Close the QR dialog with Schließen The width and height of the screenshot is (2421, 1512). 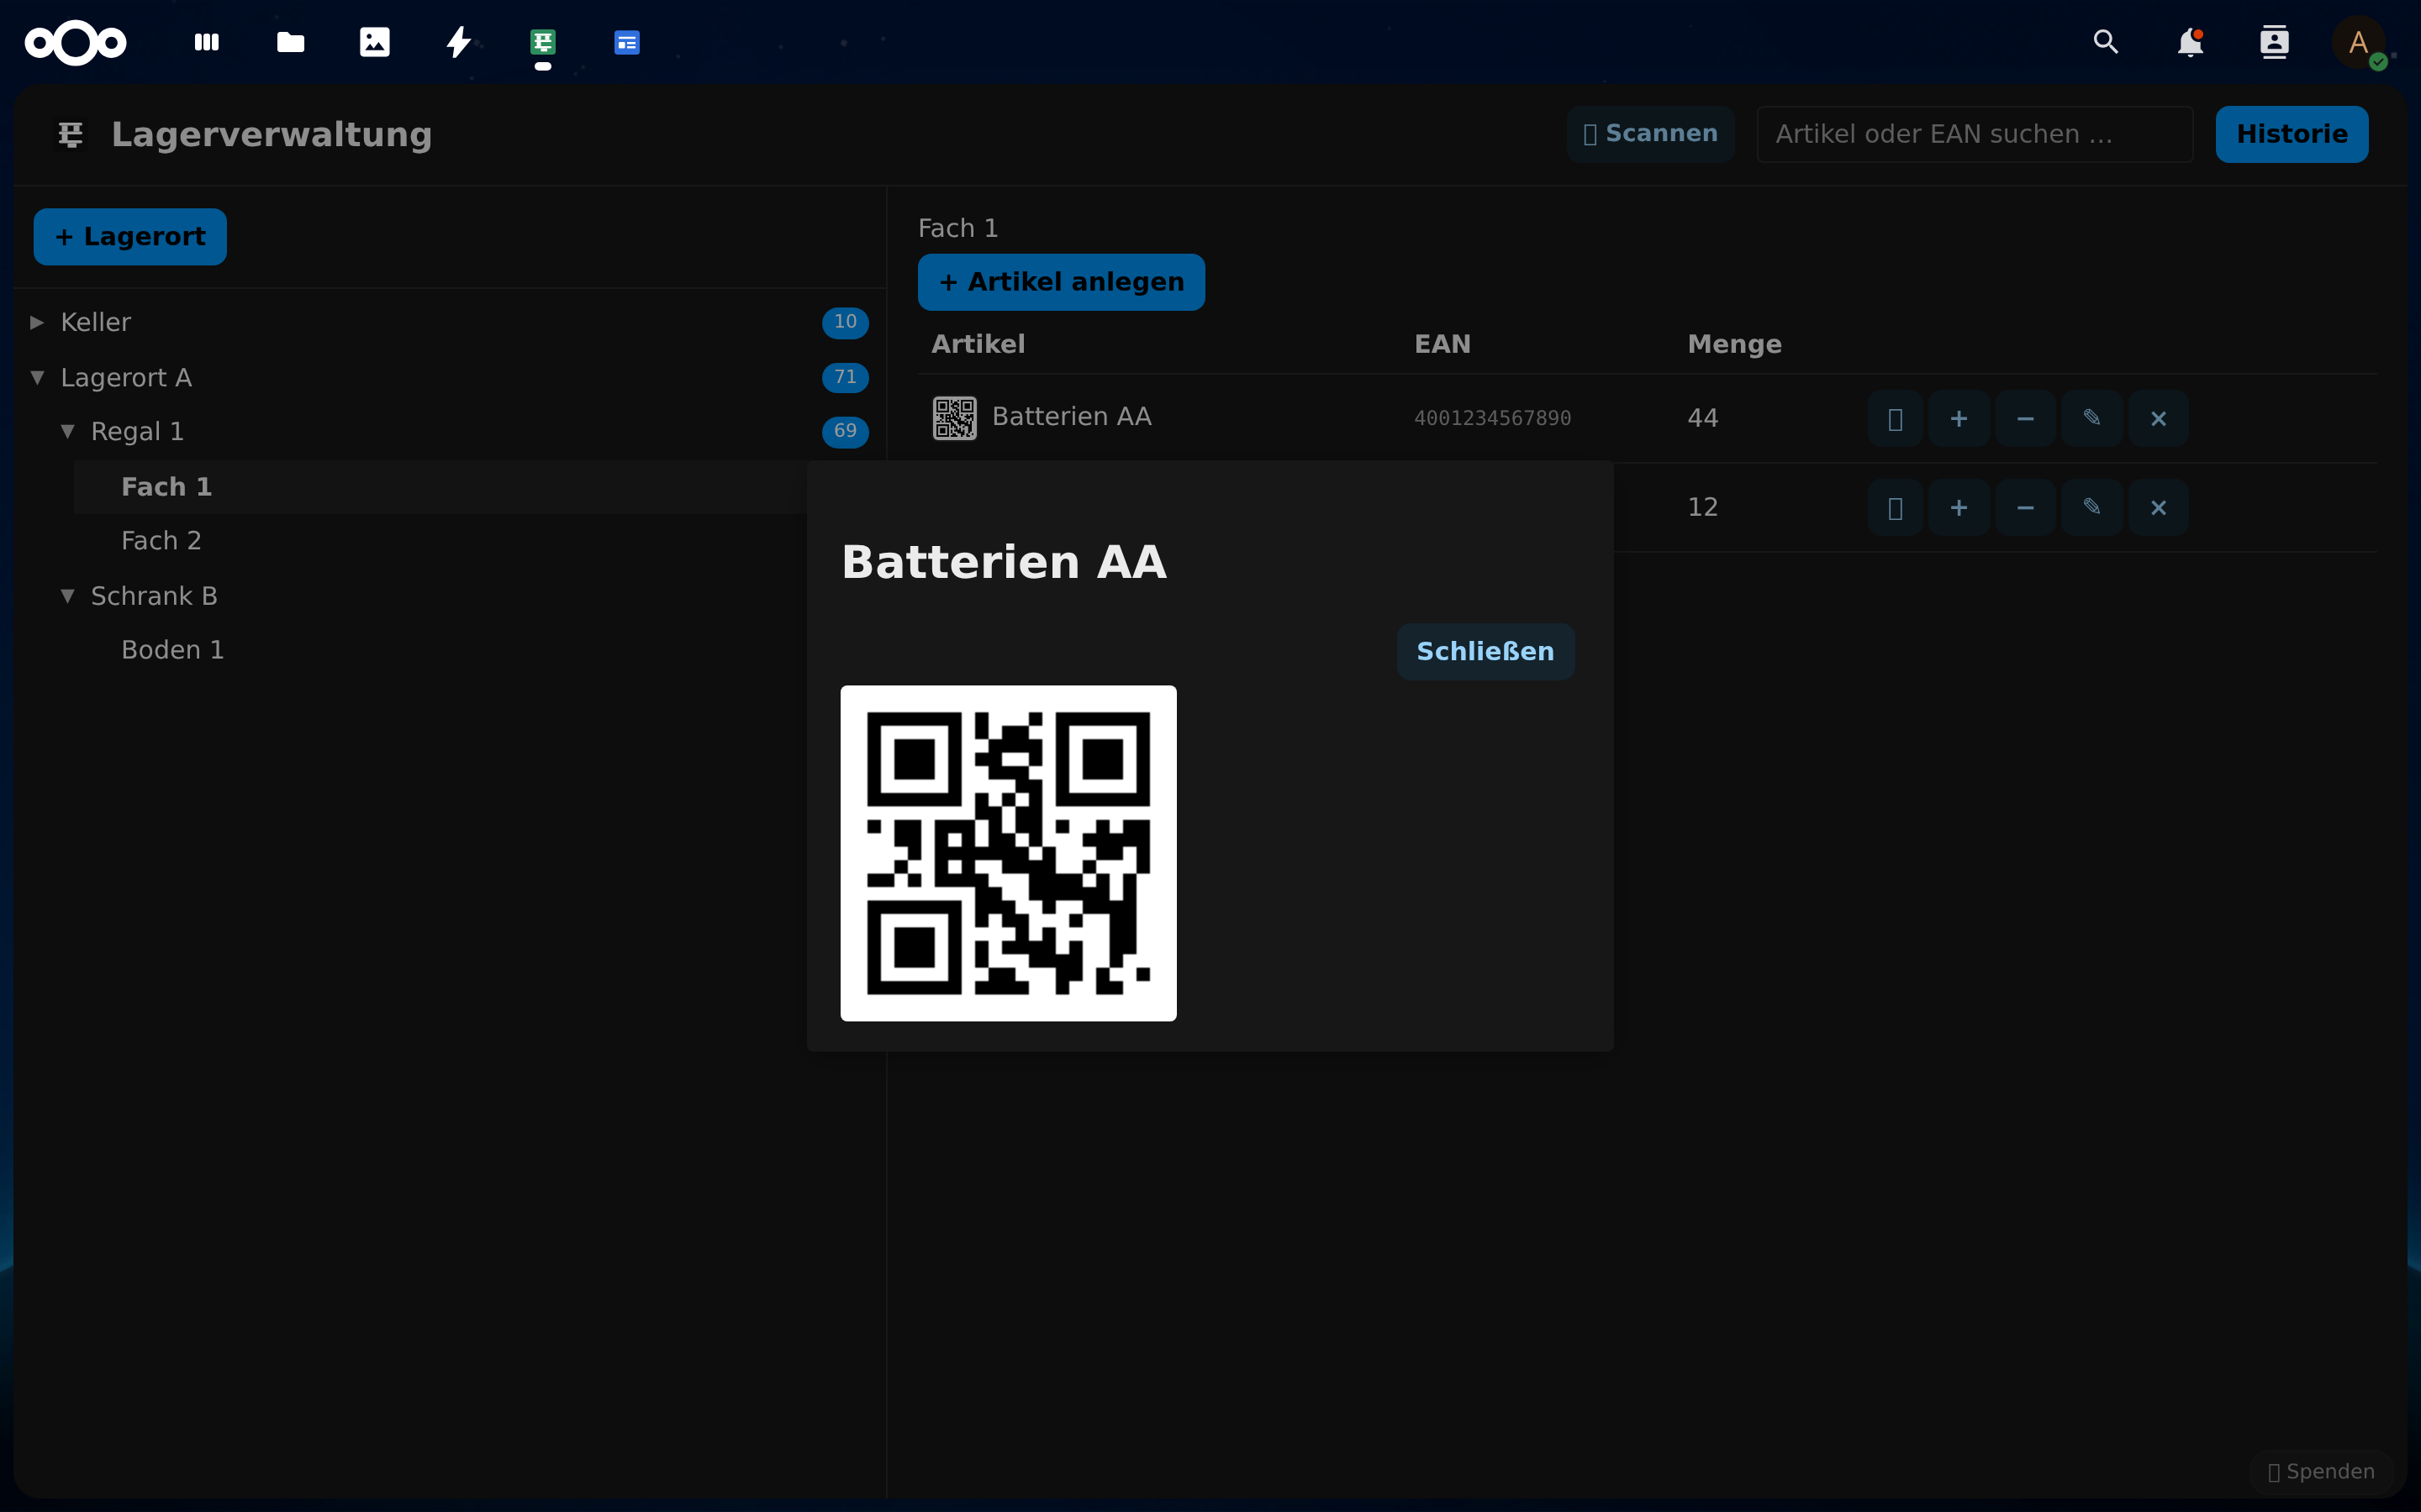tap(1485, 652)
